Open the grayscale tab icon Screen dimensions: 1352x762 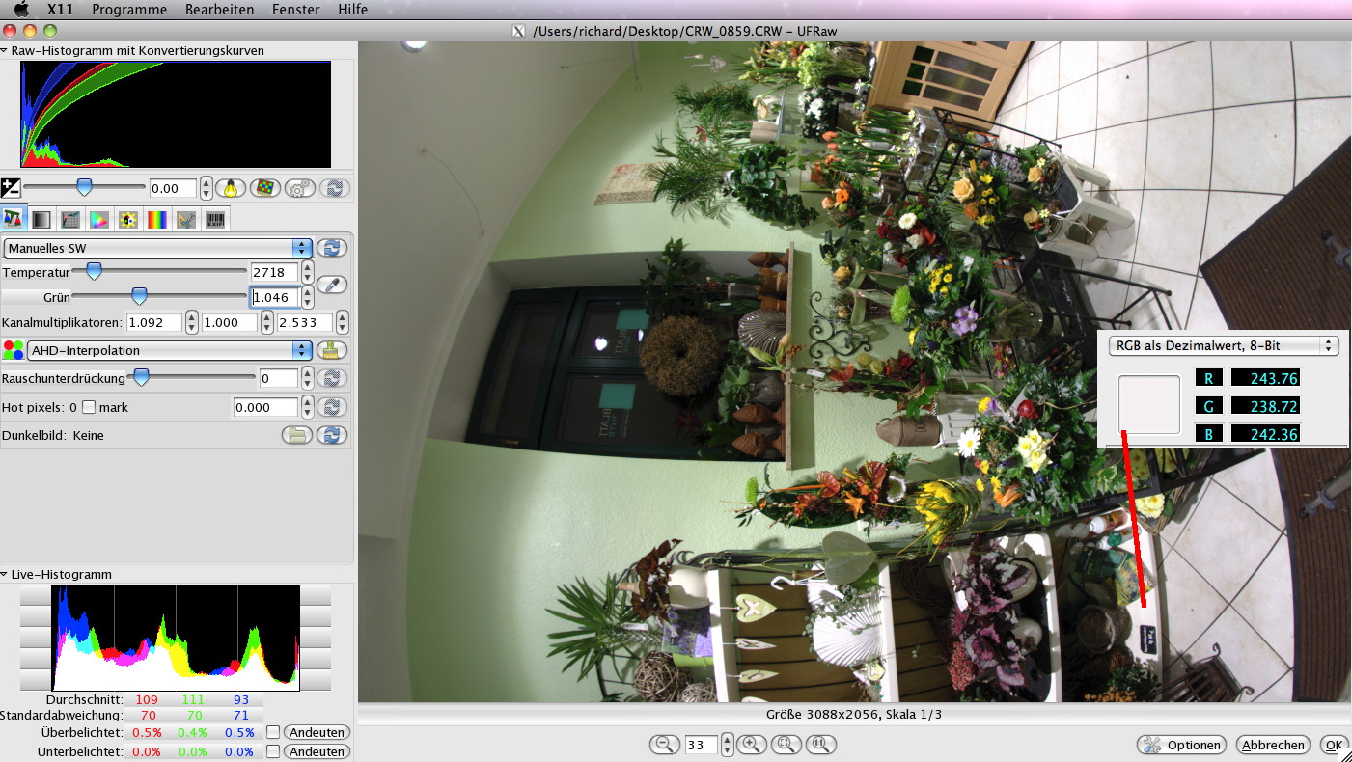tap(41, 220)
